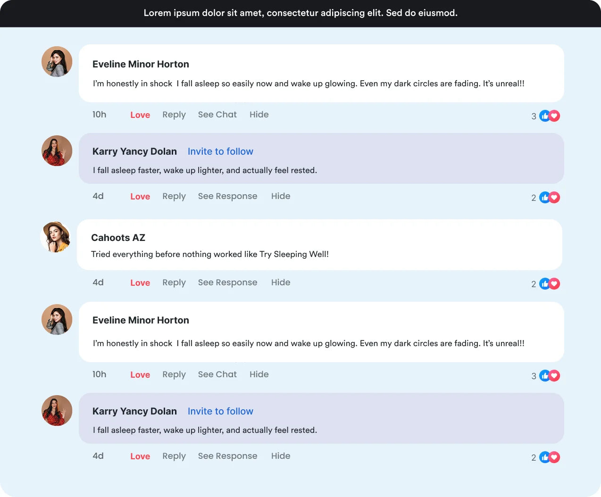The image size is (601, 497).
Task: Open heart reactions on second Eveline comment
Action: 555,375
